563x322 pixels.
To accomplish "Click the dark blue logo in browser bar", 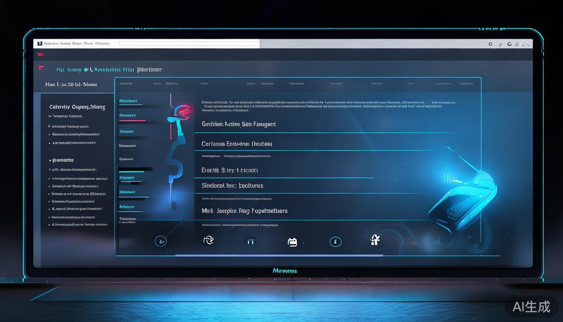I will (40, 43).
